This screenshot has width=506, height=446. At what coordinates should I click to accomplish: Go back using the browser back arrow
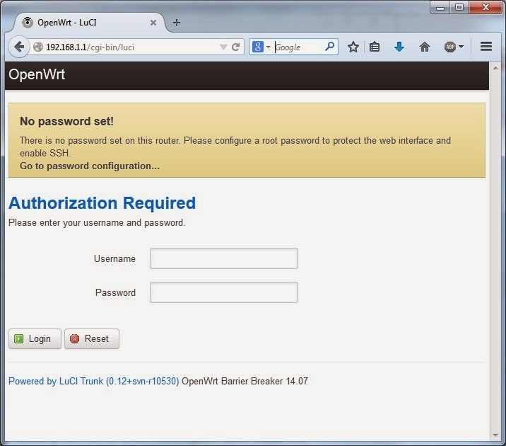click(x=19, y=47)
